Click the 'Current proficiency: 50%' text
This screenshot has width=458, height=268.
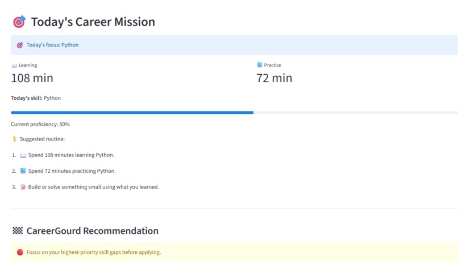(x=40, y=124)
